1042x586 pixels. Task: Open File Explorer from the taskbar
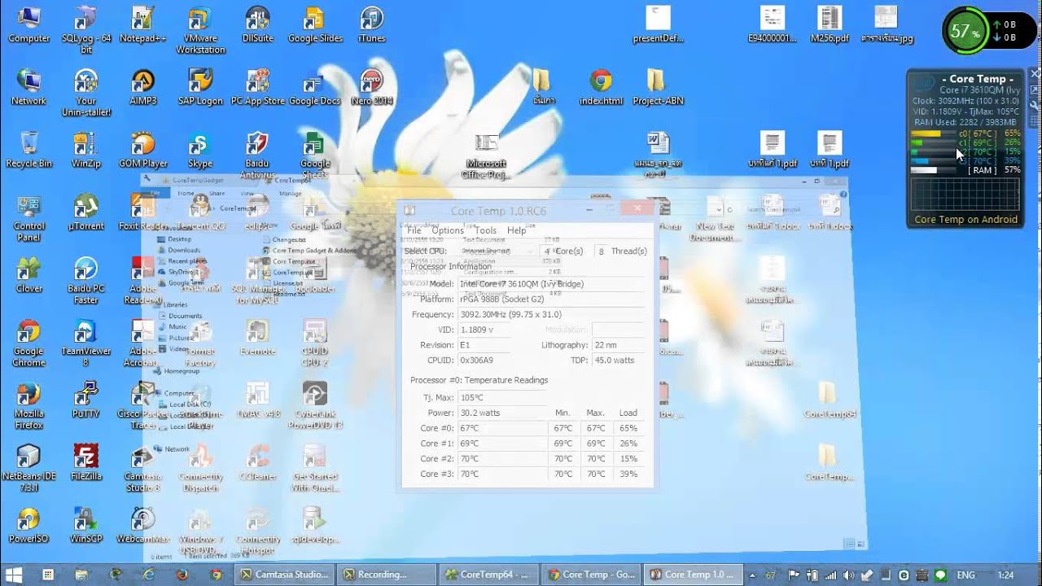coord(81,575)
